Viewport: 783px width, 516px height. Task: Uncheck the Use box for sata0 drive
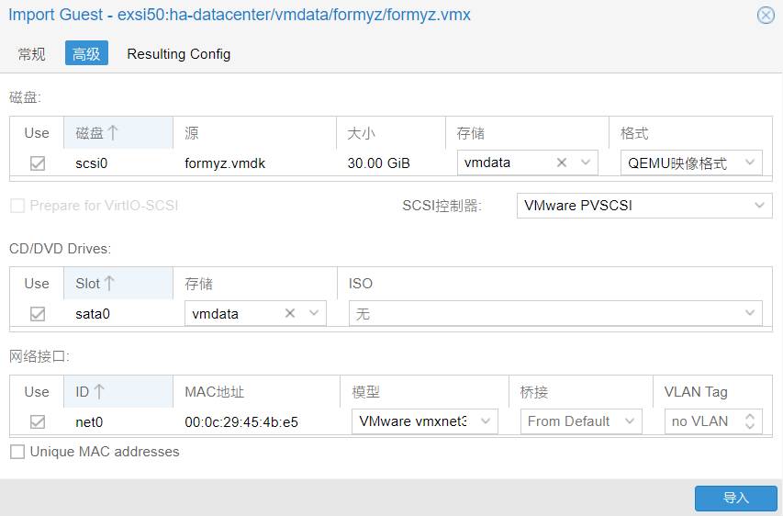pos(38,314)
